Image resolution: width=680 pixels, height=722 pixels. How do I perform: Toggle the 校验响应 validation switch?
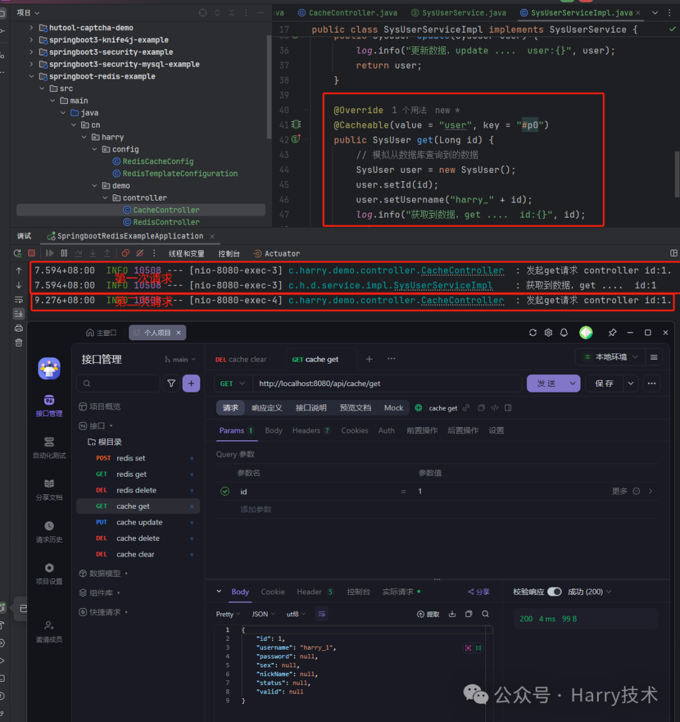point(554,591)
